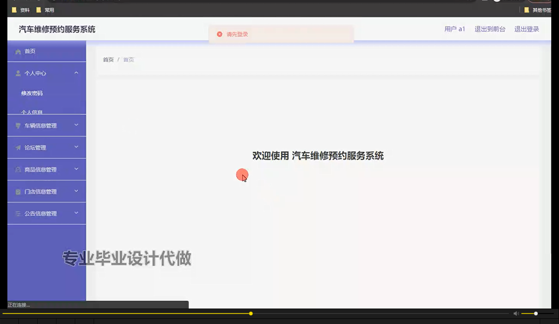Open the 其他书签 bookmark folder
The height and width of the screenshot is (324, 559).
[538, 10]
